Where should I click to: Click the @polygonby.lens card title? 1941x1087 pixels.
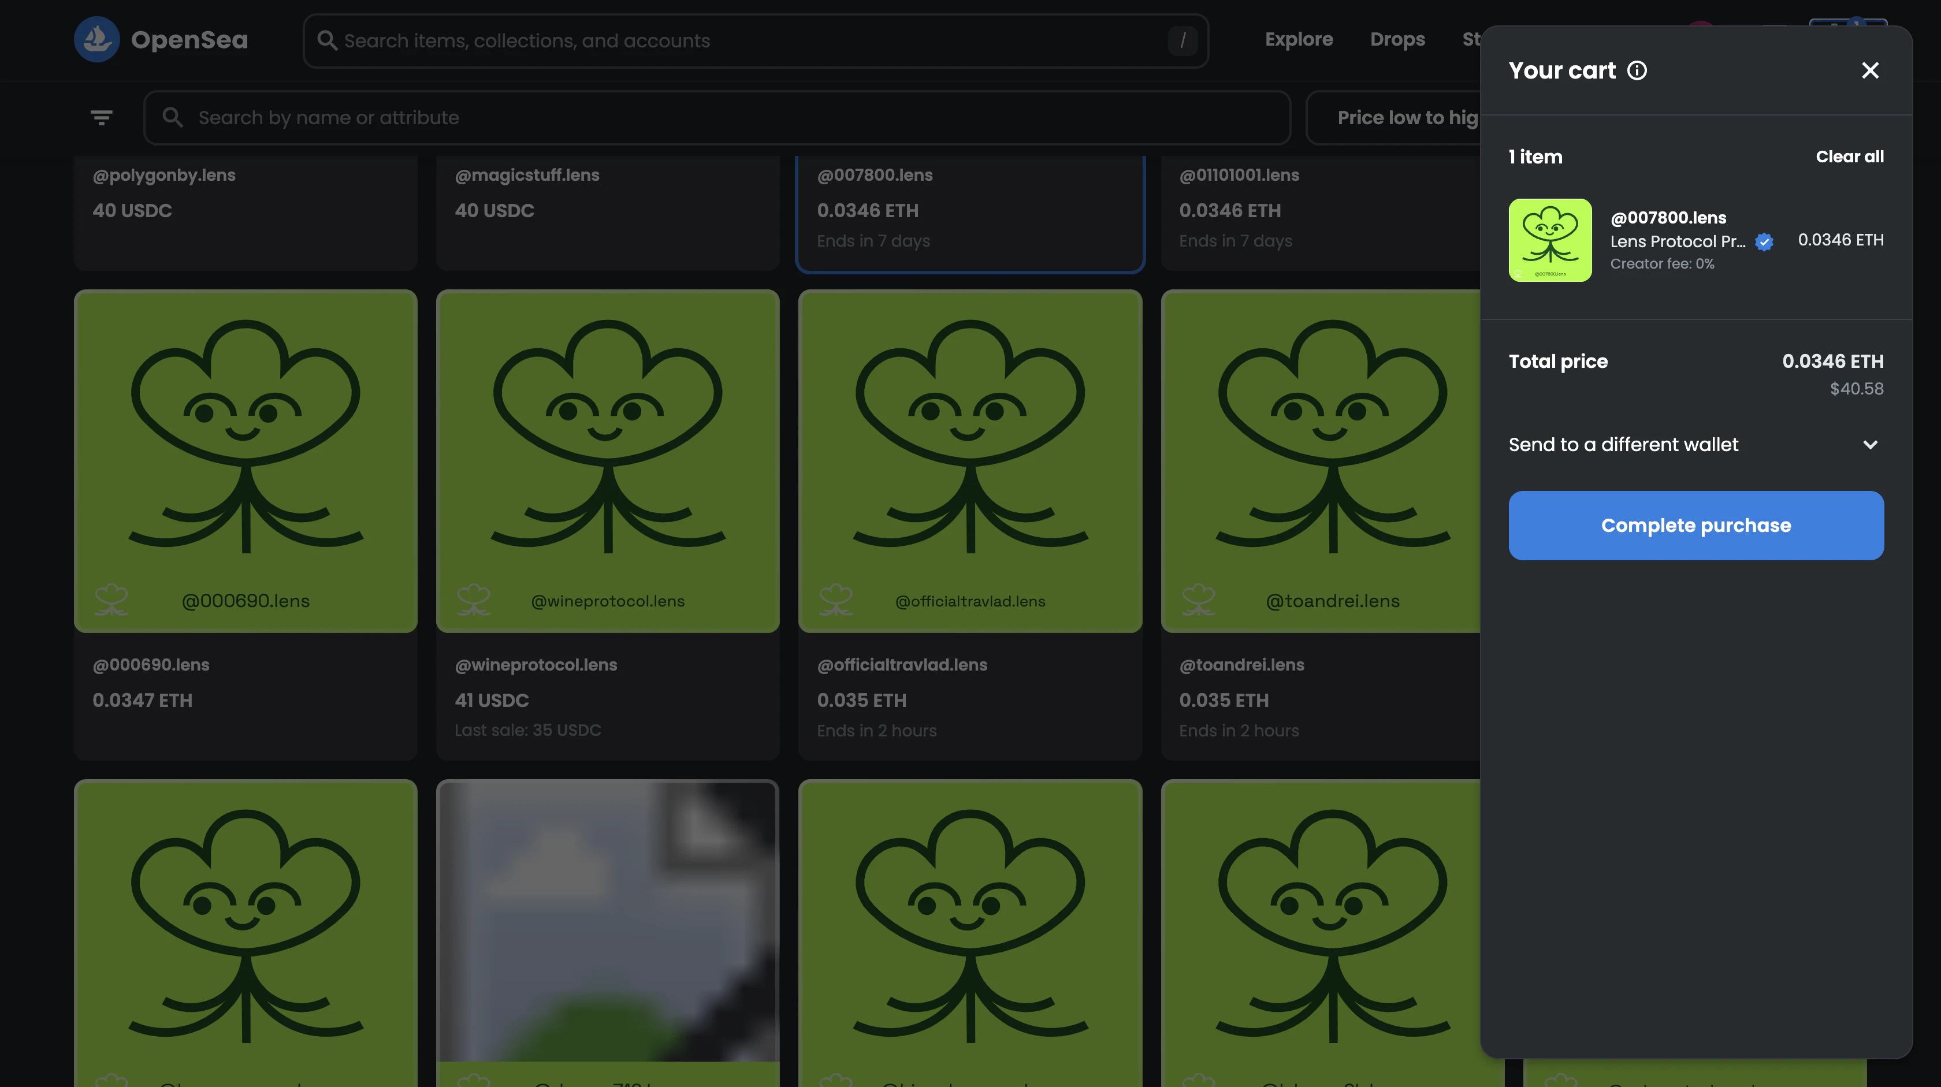click(164, 175)
